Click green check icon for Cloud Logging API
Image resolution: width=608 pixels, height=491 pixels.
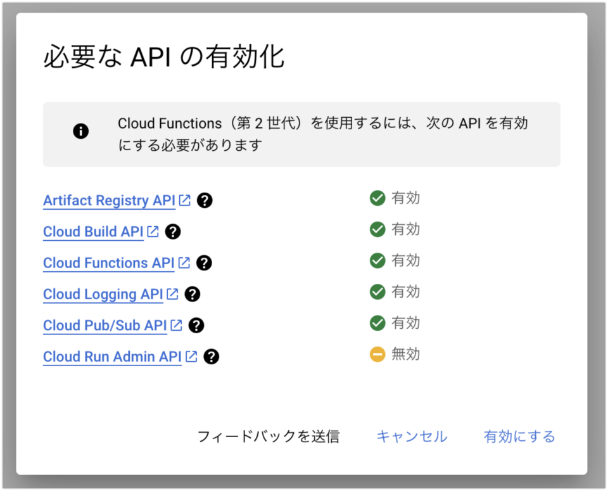click(377, 291)
